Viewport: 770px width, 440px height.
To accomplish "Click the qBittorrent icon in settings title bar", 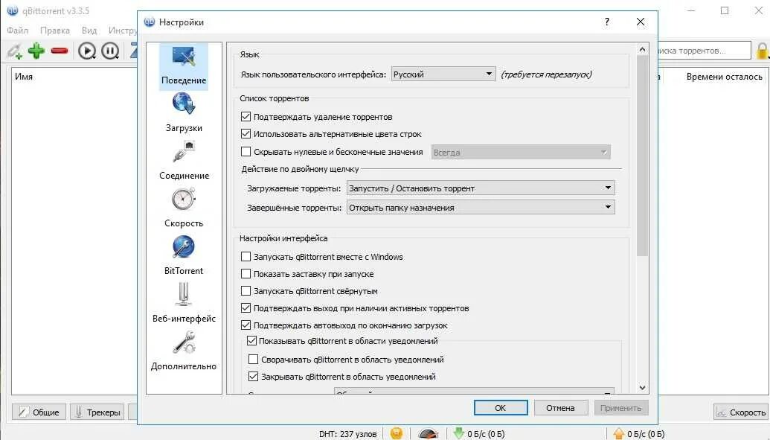I will tap(150, 22).
